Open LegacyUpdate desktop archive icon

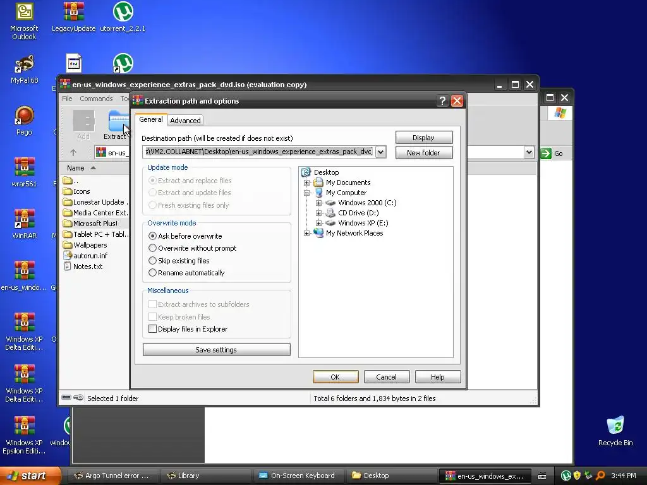[73, 17]
